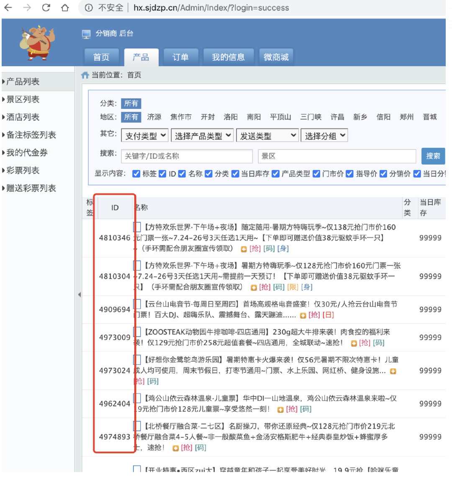452x481 pixels.
Task: Uncheck the 标签 display checkbox
Action: click(x=136, y=174)
